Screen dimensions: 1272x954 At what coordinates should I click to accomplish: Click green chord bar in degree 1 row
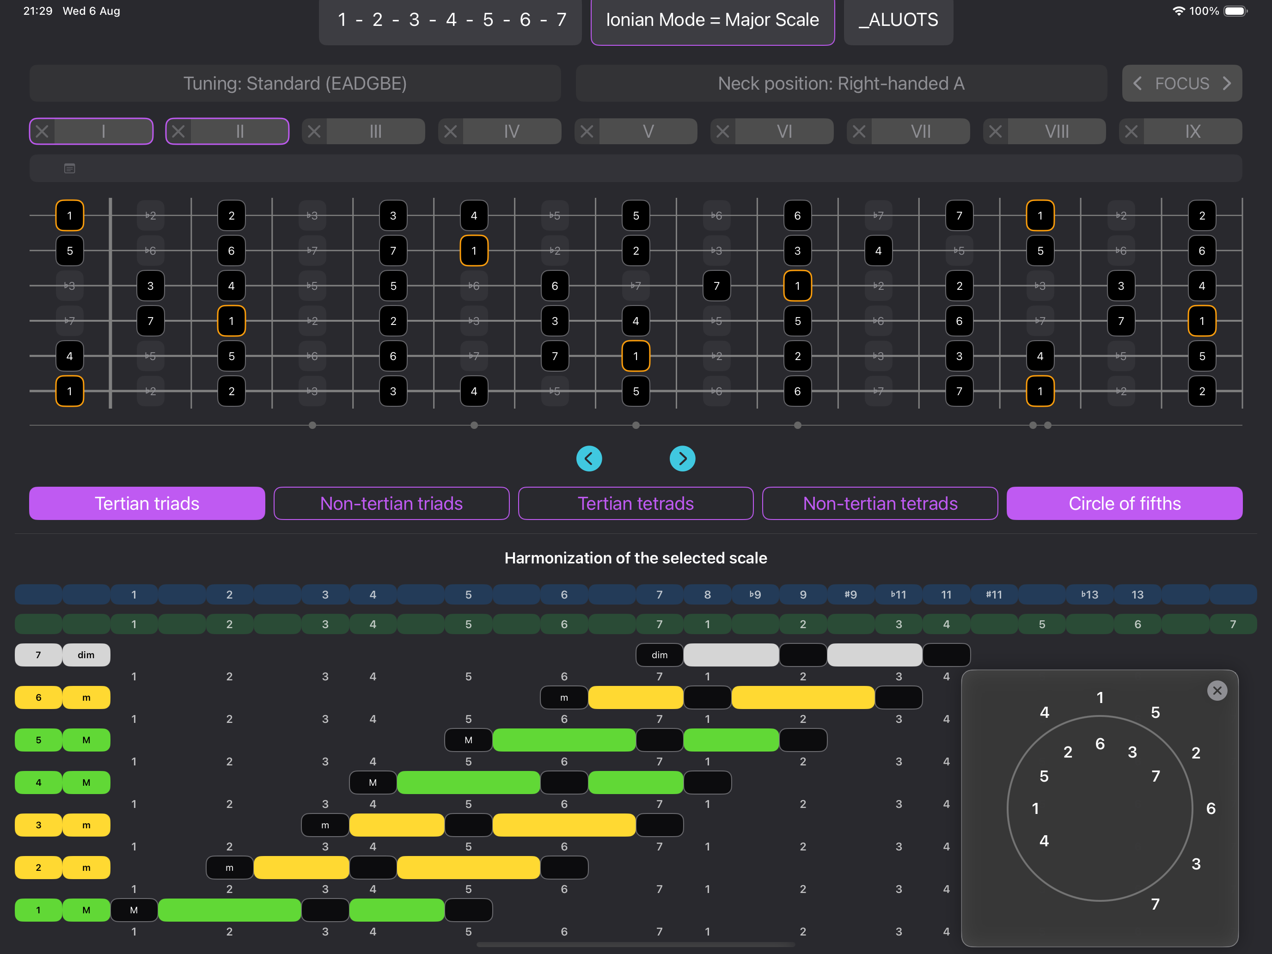click(229, 910)
